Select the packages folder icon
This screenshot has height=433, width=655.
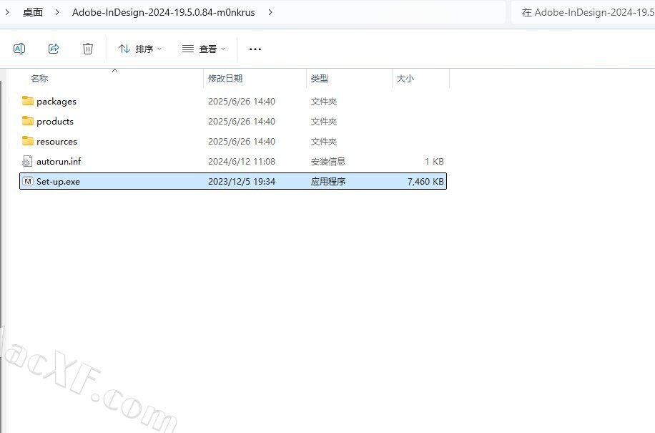click(28, 101)
